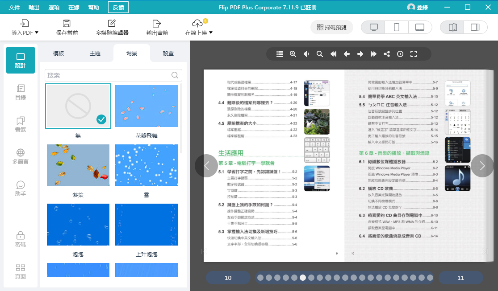Enter fullscreen mode from the viewer toolbar
Image resolution: width=498 pixels, height=291 pixels.
point(414,54)
